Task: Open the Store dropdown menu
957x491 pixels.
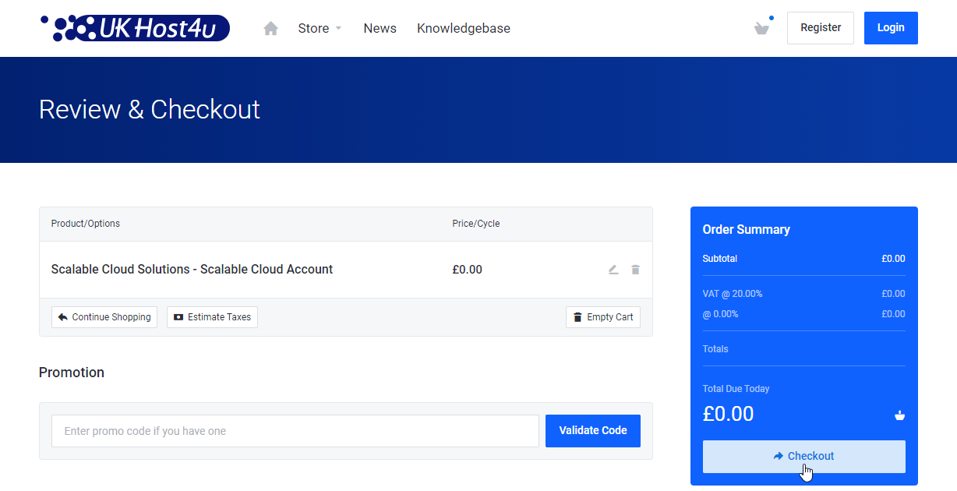Action: (313, 28)
